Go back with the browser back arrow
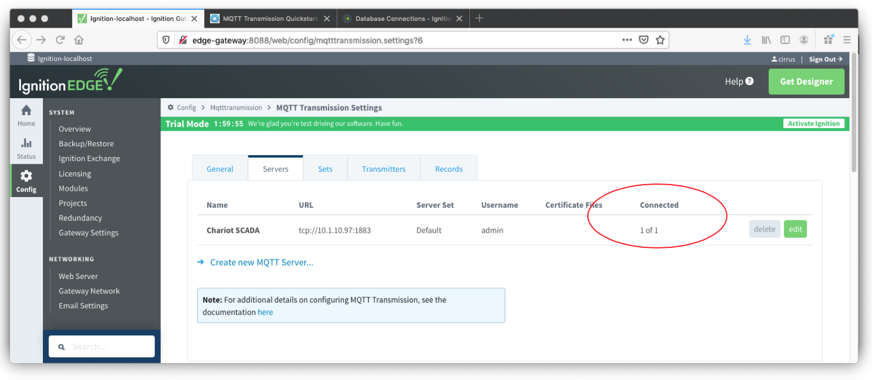872x380 pixels. (x=22, y=40)
